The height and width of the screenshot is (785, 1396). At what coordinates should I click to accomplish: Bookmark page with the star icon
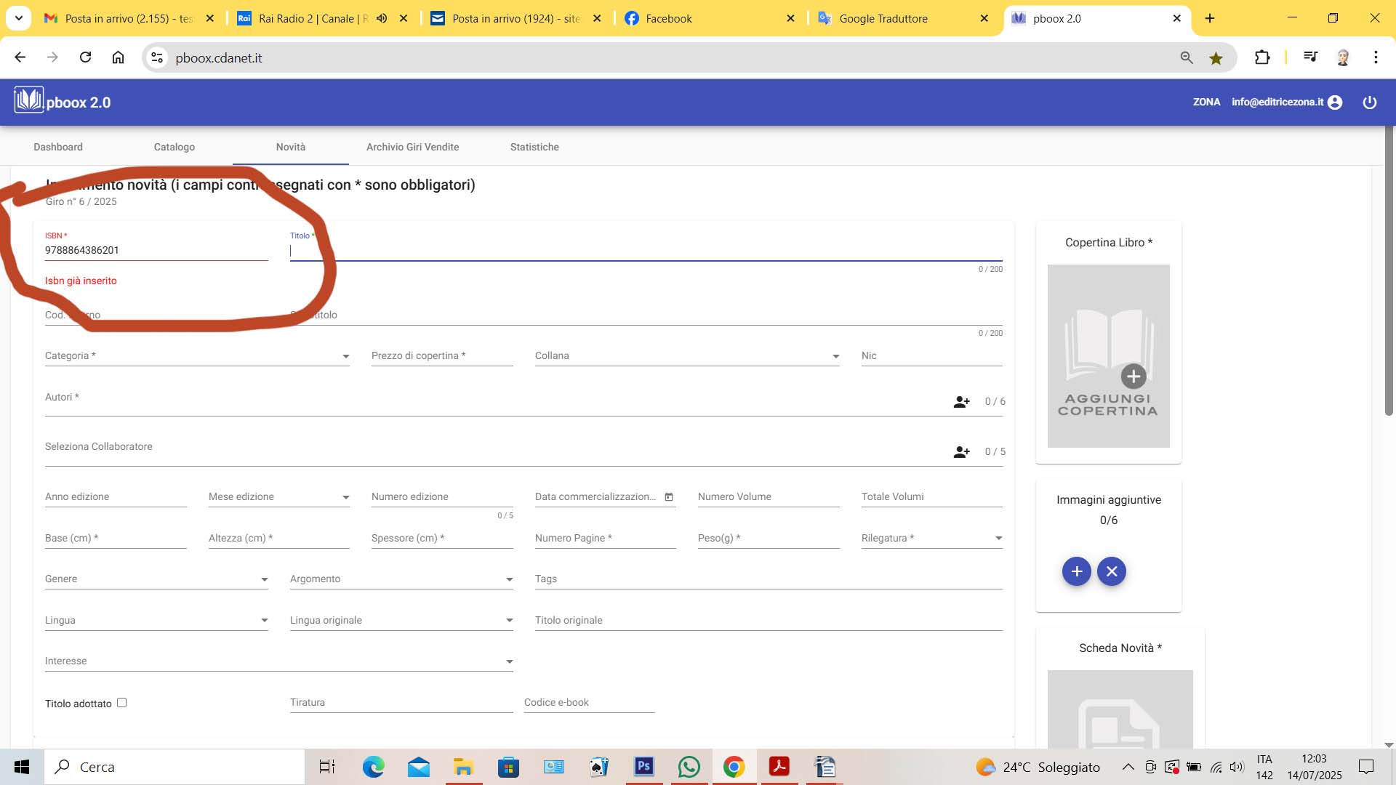[1216, 58]
